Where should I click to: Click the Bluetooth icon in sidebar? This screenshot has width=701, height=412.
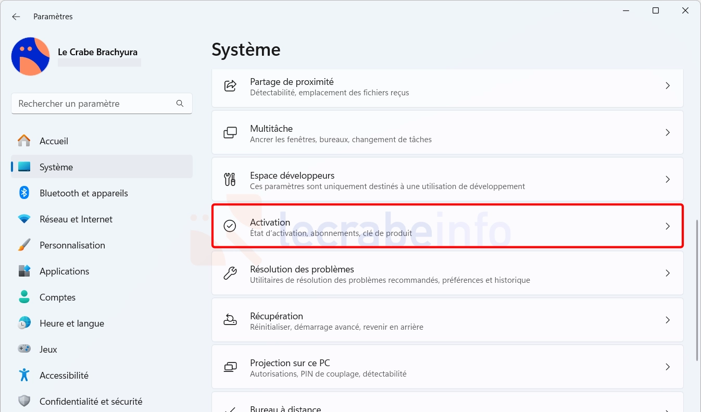click(24, 193)
